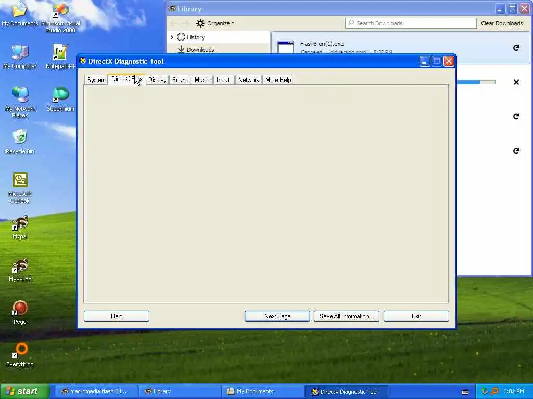Open My Network Places icon
533x399 pixels.
pos(20,102)
